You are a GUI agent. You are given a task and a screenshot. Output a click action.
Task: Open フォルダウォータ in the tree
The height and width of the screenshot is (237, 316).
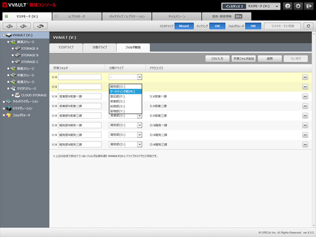[22, 115]
